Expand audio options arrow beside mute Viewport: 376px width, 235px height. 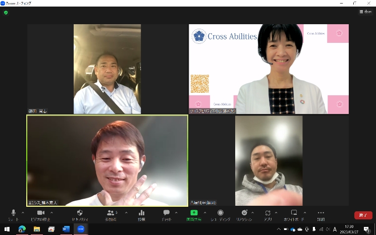click(x=23, y=212)
